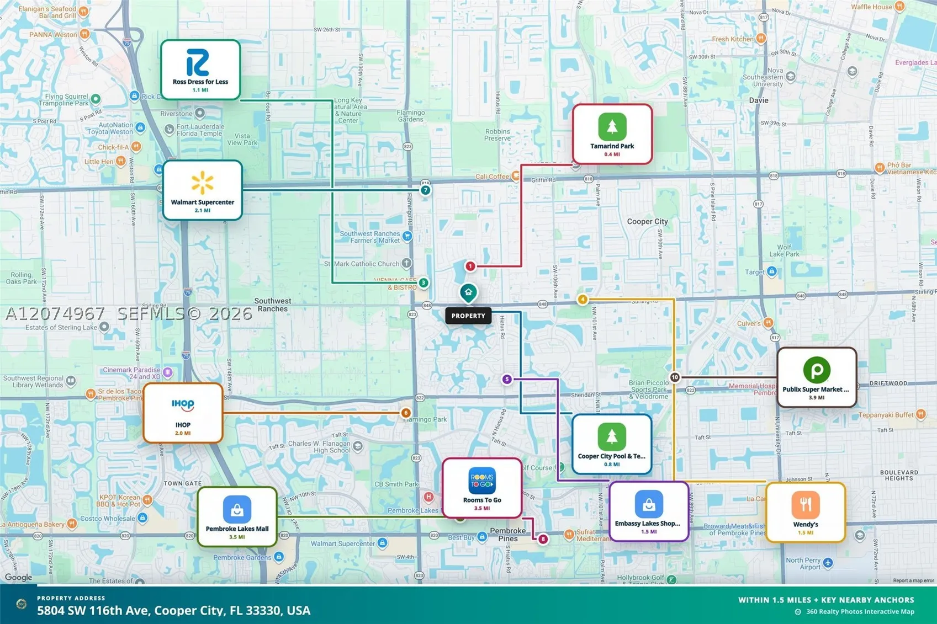Image resolution: width=937 pixels, height=624 pixels.
Task: Select the Pho Bar Vietnamese Kitchen pin
Action: [880, 167]
